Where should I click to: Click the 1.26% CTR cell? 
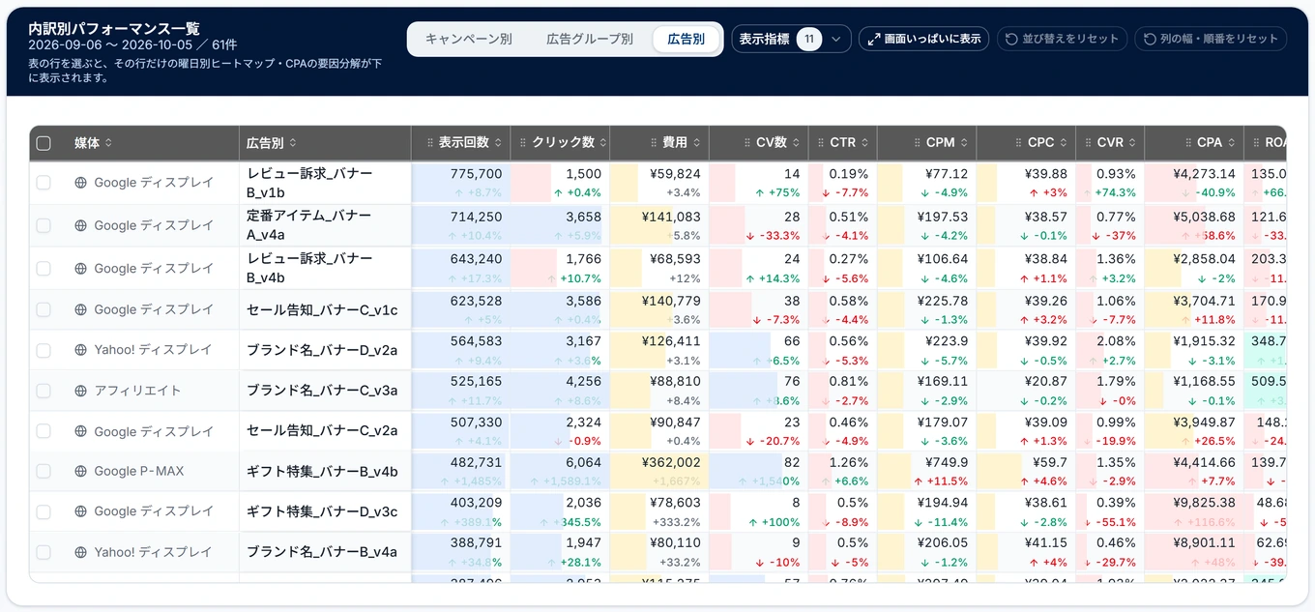[x=843, y=472]
